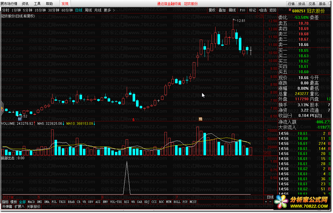The height and width of the screenshot is (213, 333).
Task: Click the 财 financial marker under the chart
Action: coord(20,119)
